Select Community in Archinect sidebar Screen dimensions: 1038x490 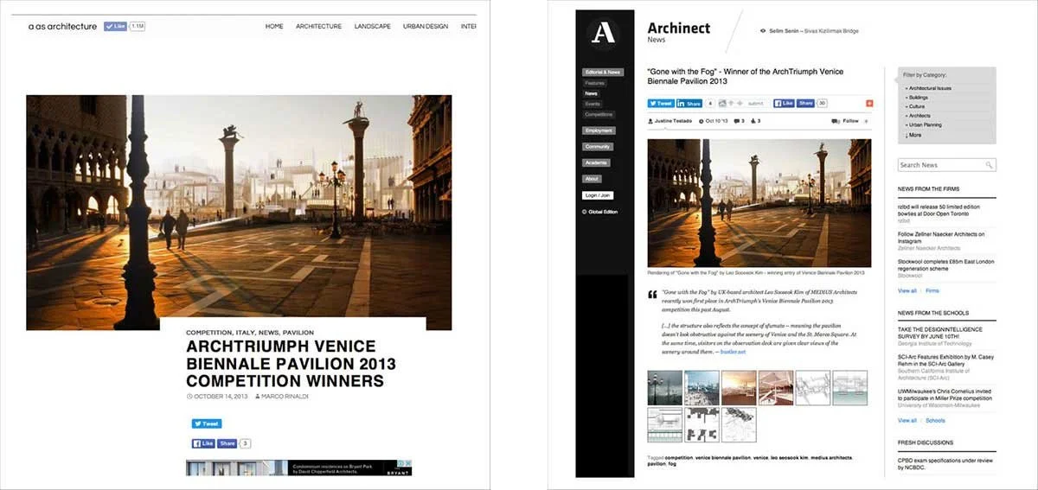tap(598, 147)
